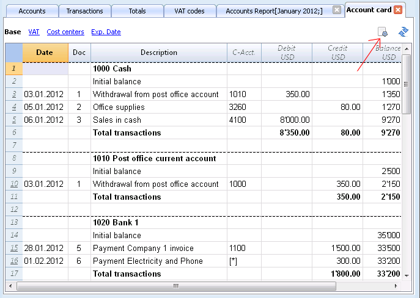Follow the row 15 number link

14,249
